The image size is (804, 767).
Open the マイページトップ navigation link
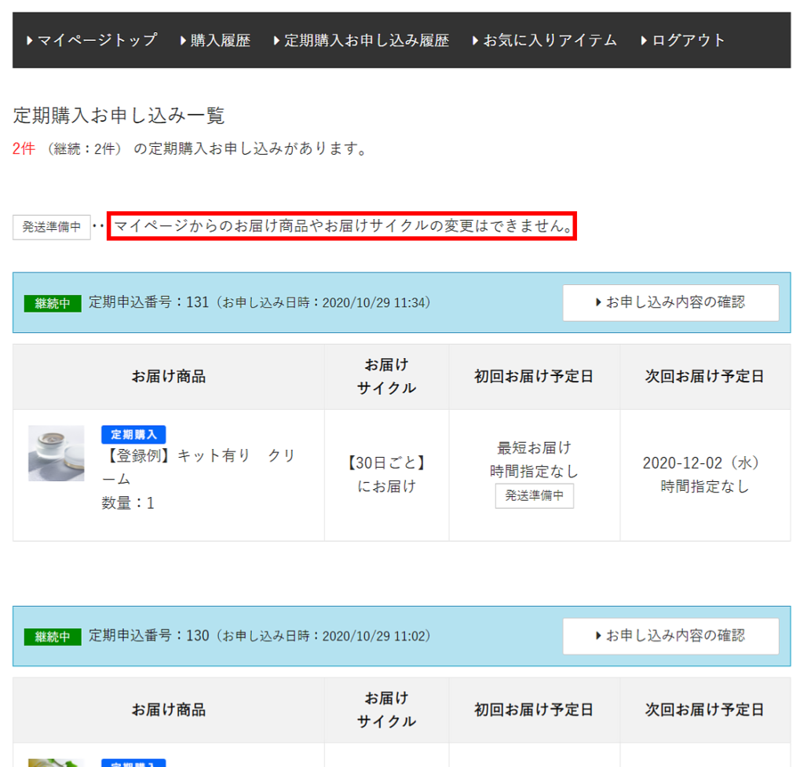click(x=92, y=40)
